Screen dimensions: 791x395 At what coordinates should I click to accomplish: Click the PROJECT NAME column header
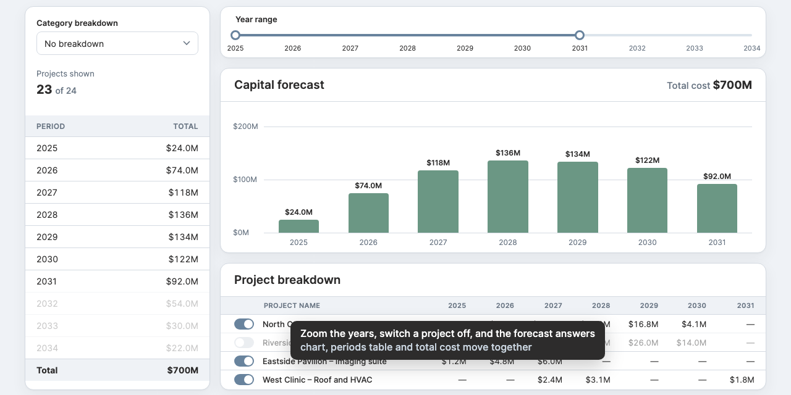(x=292, y=306)
